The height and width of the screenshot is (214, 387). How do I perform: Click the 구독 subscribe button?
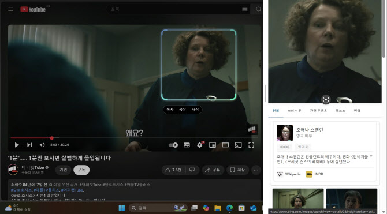81,170
